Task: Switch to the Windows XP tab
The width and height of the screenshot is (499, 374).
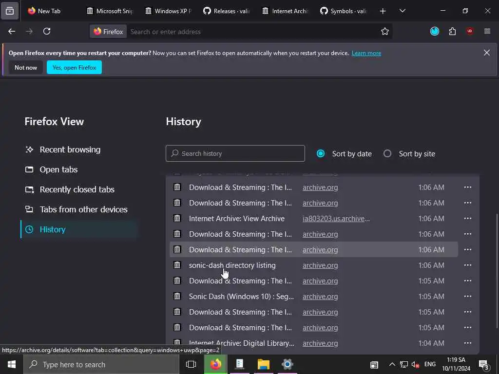Action: (x=168, y=11)
